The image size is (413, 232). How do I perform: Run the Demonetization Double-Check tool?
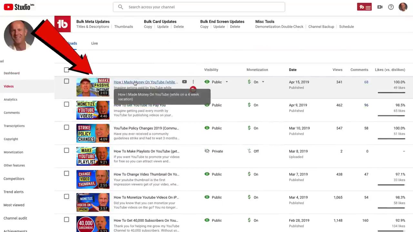(279, 26)
